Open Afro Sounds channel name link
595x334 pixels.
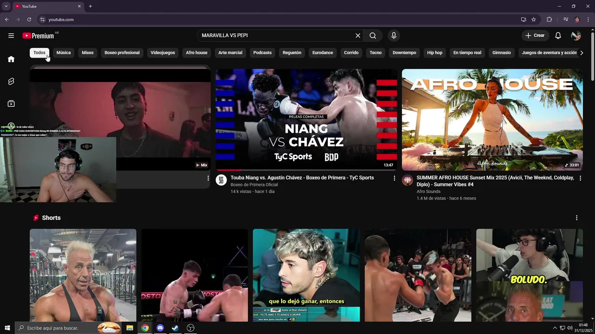[x=429, y=192]
